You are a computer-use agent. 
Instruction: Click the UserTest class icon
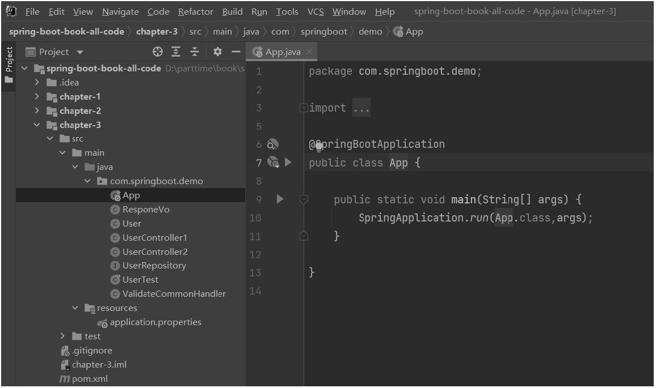pos(115,279)
